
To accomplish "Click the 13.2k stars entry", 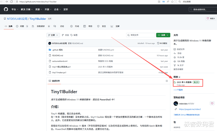I will (x=179, y=57).
